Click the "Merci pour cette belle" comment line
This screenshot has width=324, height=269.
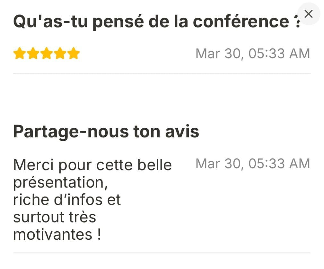click(x=92, y=165)
